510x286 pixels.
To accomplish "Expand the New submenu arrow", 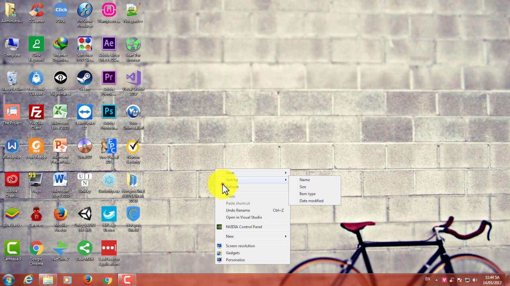I will point(286,236).
